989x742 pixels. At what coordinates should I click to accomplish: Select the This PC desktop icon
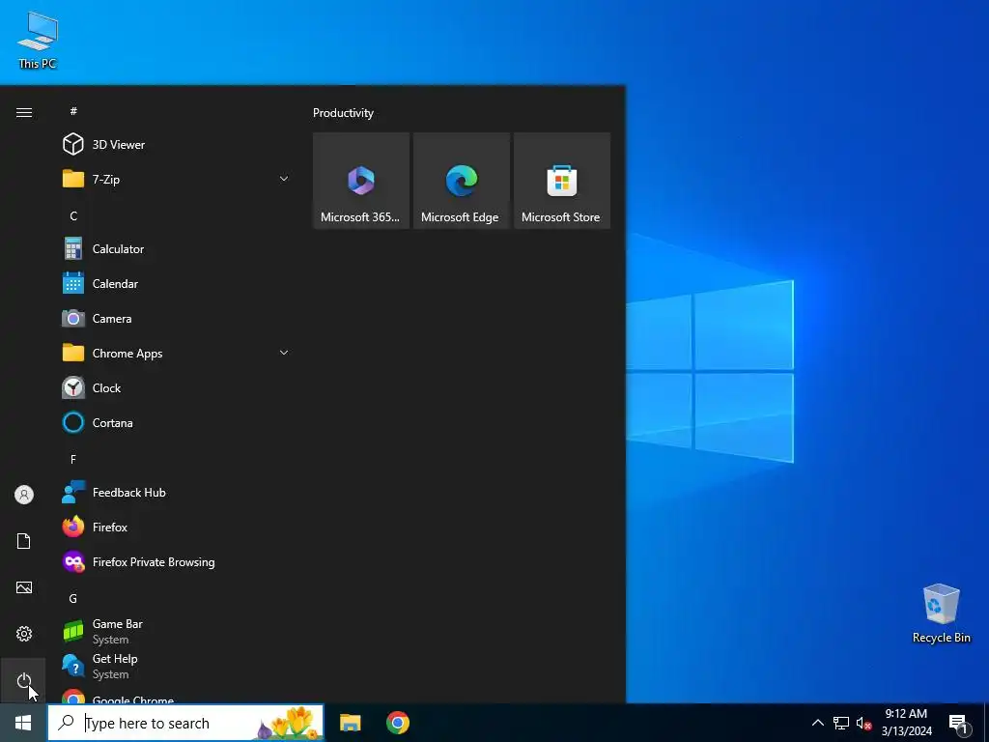[38, 40]
